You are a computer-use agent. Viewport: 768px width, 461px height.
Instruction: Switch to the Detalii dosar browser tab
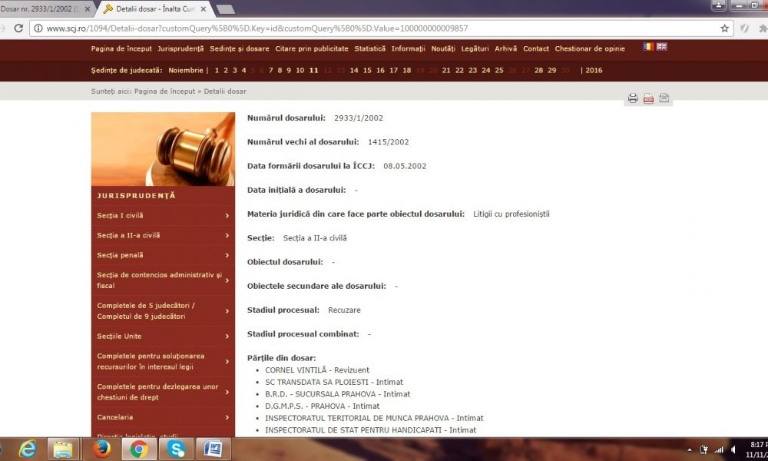coord(154,8)
